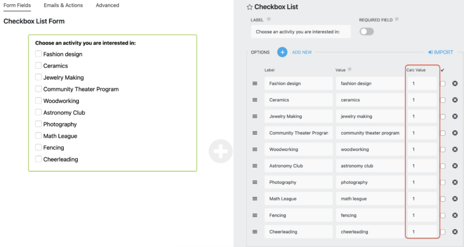Viewport: 464px width, 247px height.
Task: Delete the Photography option
Action: click(x=455, y=182)
